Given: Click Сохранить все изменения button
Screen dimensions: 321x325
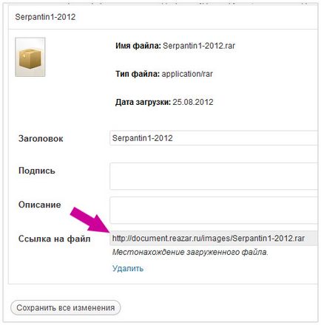Looking at the screenshot, I should 66,307.
